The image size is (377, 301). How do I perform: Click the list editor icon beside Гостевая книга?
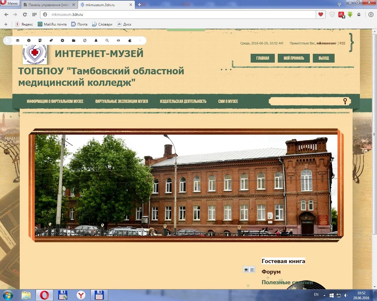[252, 270]
